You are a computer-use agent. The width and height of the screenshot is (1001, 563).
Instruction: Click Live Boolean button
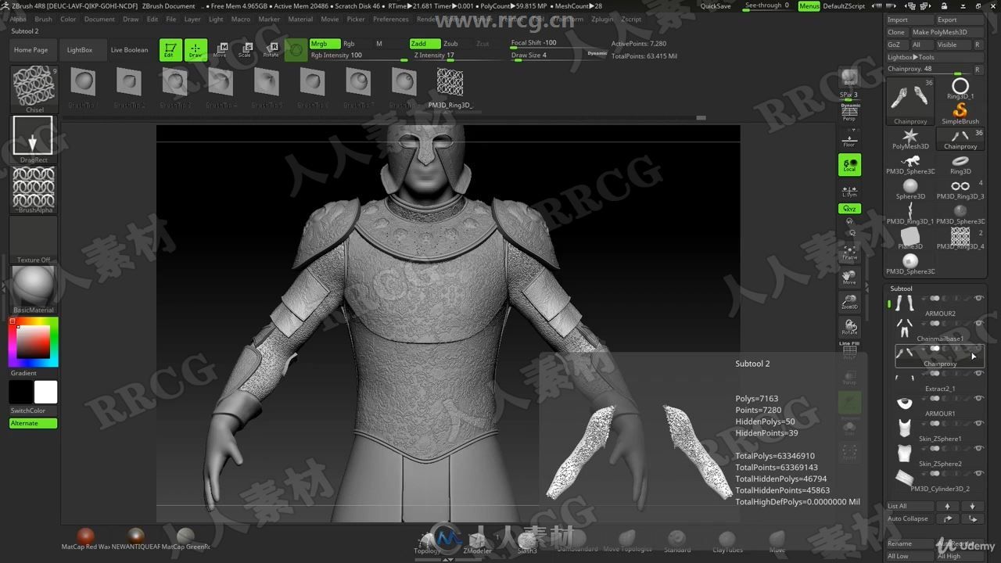point(129,49)
